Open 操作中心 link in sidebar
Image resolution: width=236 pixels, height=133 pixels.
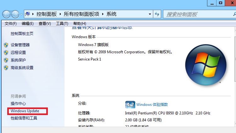click(x=18, y=104)
